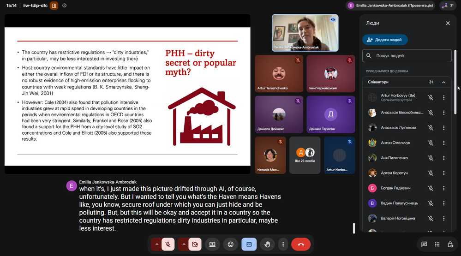Mute icon next to Аня Пилипенко
Screen dimensions: 461x256
[x=431, y=158]
